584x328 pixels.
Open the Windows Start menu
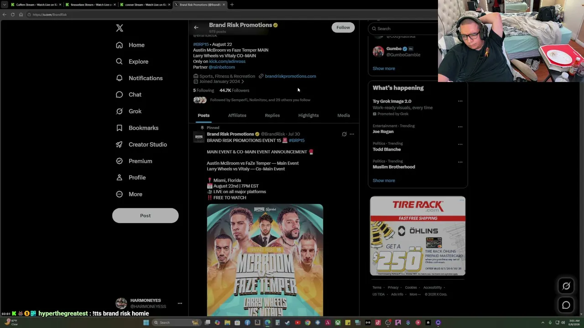point(146,323)
